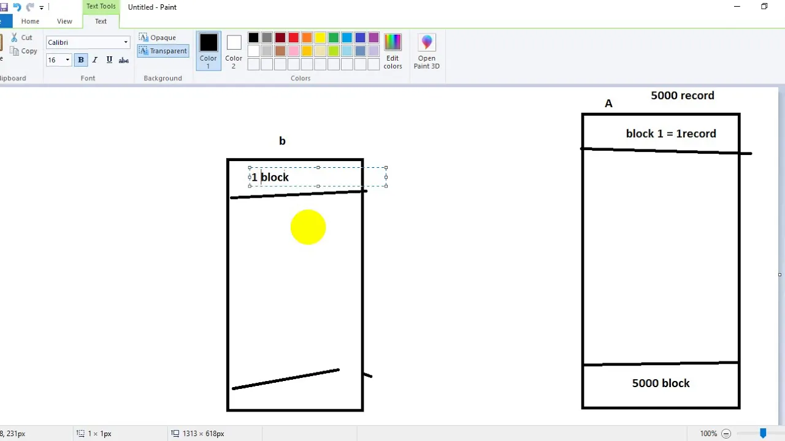This screenshot has width=785, height=441.
Task: Open the Edit colors dialog
Action: pos(392,51)
